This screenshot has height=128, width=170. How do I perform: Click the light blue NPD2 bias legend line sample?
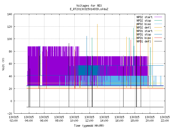[x=158, y=24]
